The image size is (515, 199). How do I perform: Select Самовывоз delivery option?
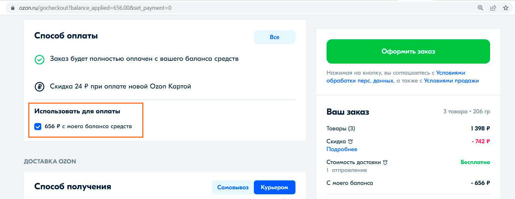coord(233,187)
